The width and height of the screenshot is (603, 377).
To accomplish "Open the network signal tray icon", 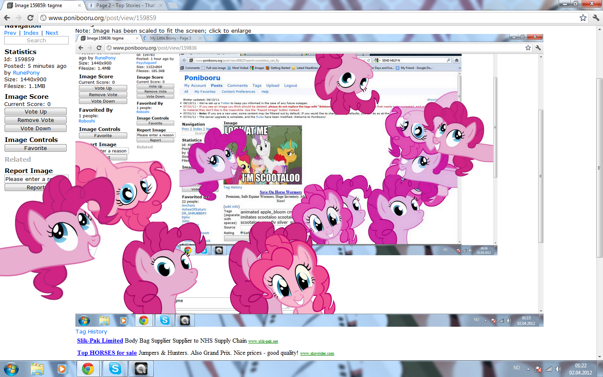I will coord(549,369).
